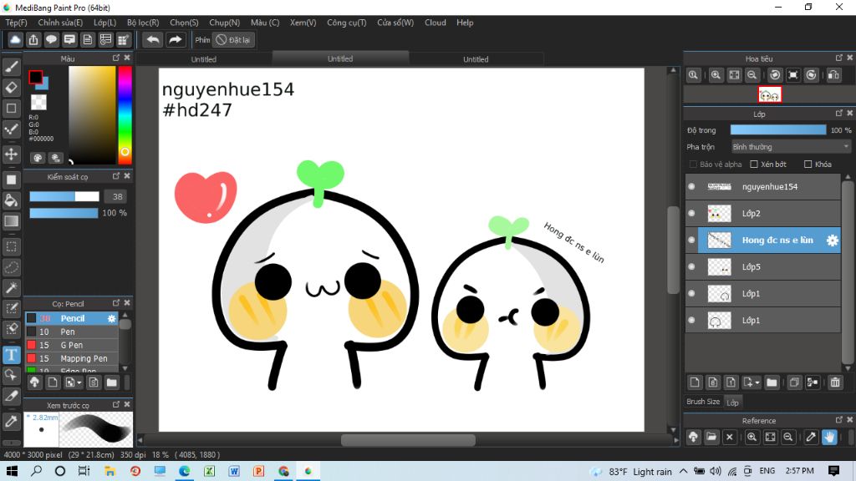Viewport: 856px width, 481px height.
Task: Open settings gear for Pencil brush
Action: (111, 318)
